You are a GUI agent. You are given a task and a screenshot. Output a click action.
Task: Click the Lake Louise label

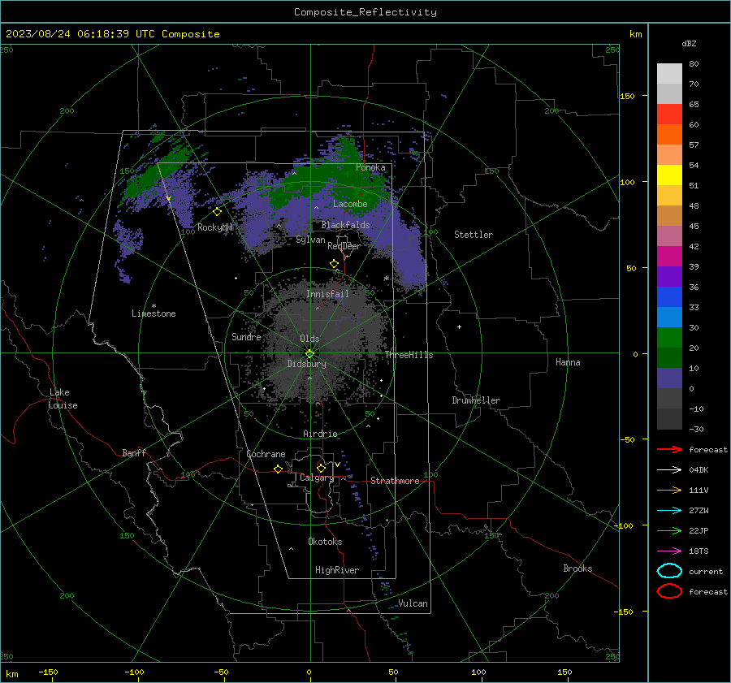tap(63, 399)
